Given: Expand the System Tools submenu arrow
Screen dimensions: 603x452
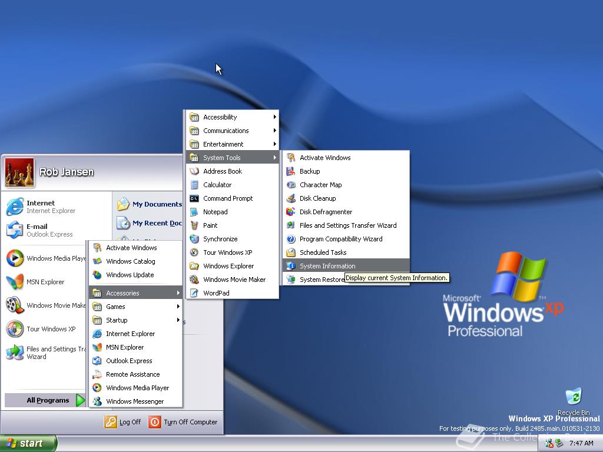Looking at the screenshot, I should pos(274,158).
